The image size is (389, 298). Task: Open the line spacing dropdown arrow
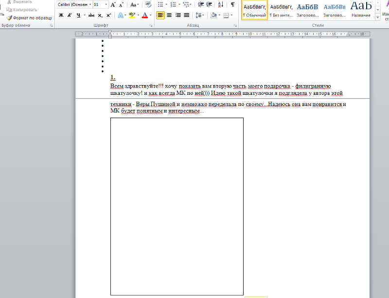point(203,15)
